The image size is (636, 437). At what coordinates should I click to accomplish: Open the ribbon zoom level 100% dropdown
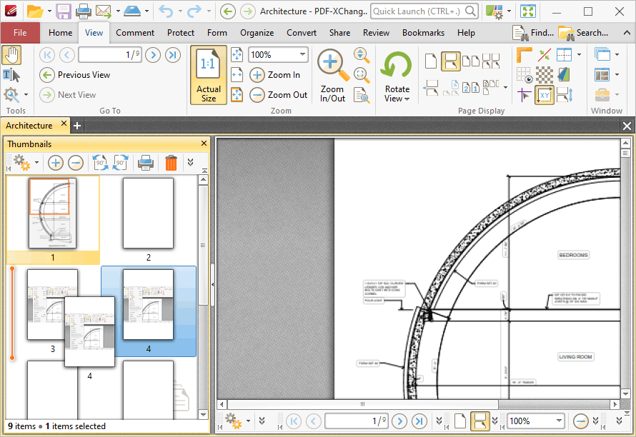[x=302, y=55]
